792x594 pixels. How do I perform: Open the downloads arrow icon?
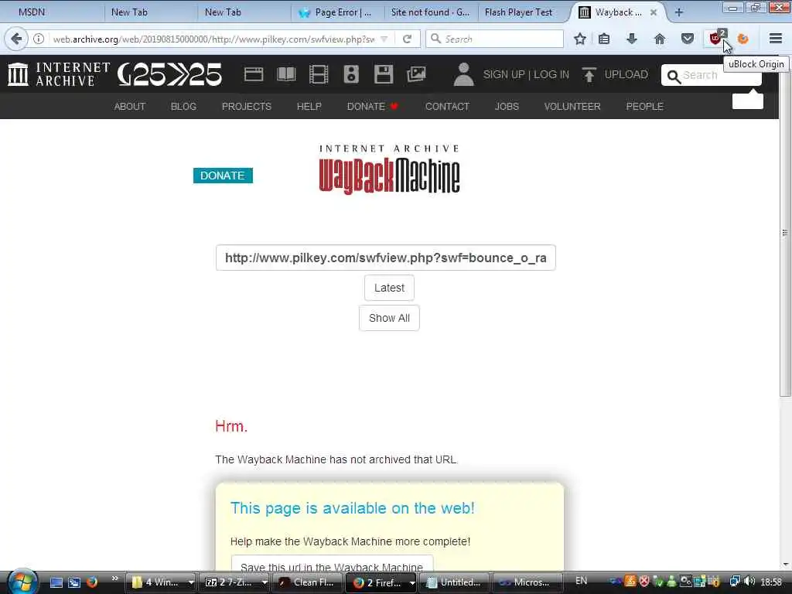[631, 39]
